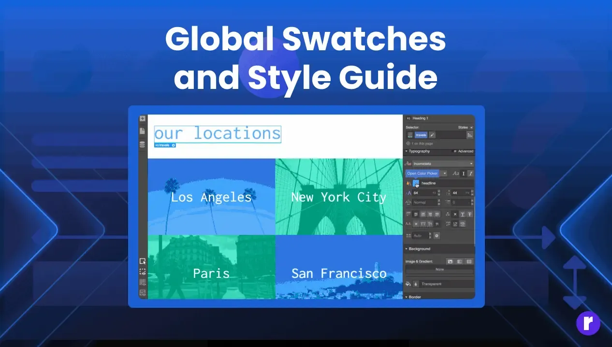Add a background image

coord(450,261)
